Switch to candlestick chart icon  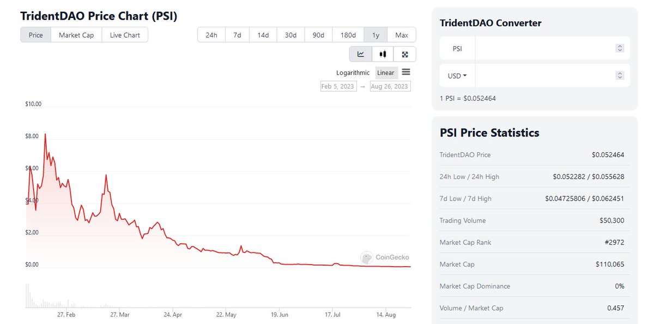[x=383, y=54]
